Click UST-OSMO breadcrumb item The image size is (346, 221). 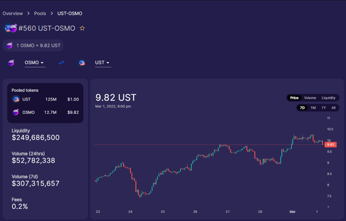pos(70,13)
